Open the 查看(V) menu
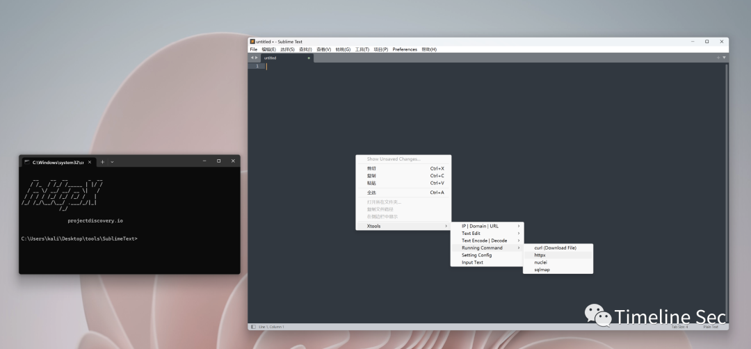The image size is (751, 349). pos(324,49)
